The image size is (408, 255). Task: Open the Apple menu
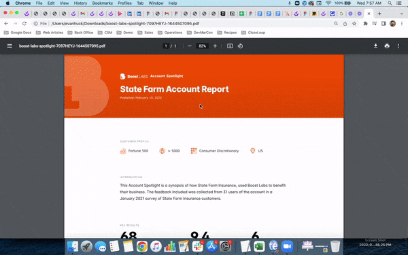coord(7,3)
